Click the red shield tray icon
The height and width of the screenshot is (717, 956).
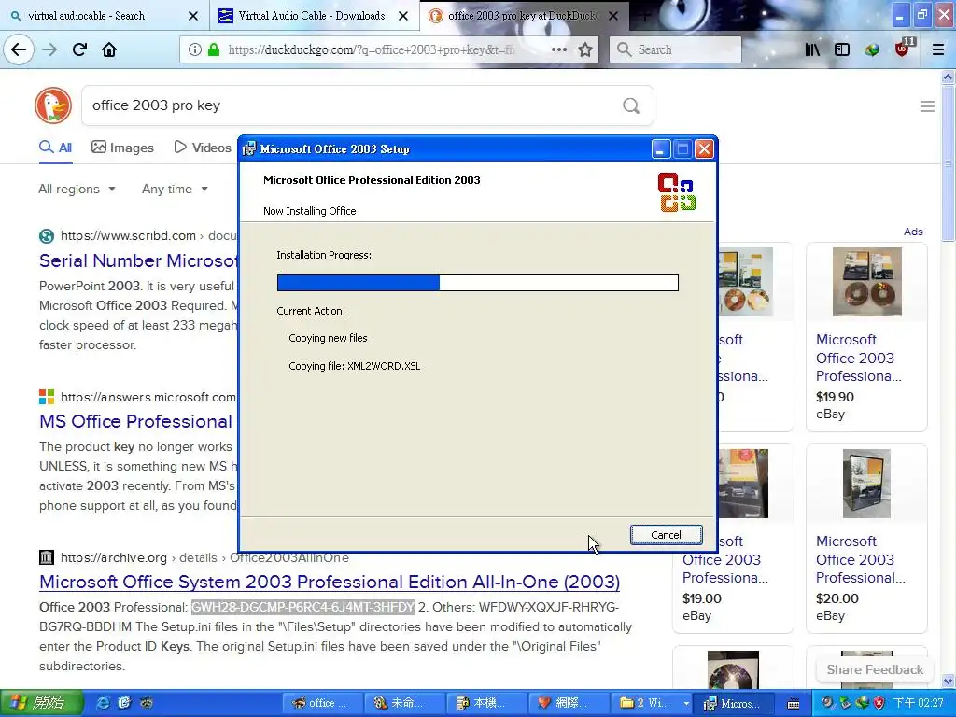pyautogui.click(x=879, y=702)
